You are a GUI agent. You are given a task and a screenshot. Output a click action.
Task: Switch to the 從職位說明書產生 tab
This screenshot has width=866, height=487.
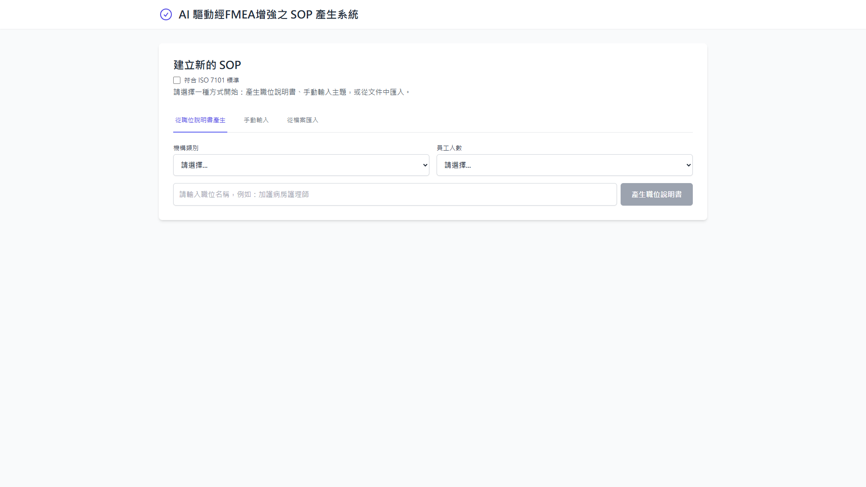[x=200, y=120]
